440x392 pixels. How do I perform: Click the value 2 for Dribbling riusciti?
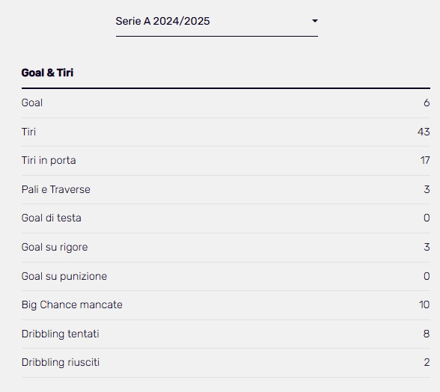(x=427, y=362)
